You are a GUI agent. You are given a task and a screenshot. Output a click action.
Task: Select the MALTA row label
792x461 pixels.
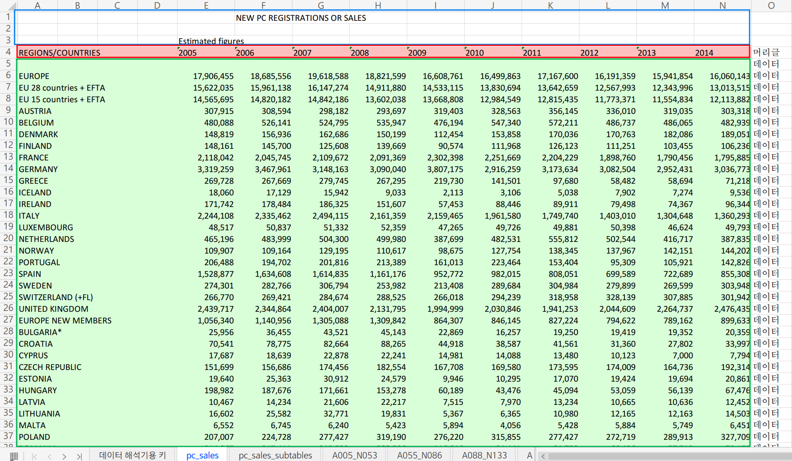32,425
